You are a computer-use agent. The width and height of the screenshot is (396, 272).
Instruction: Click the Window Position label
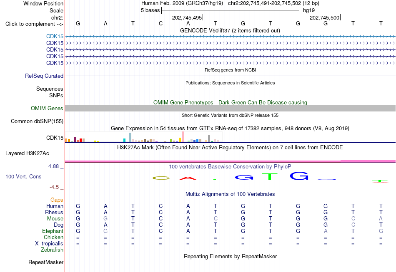tap(43, 3)
